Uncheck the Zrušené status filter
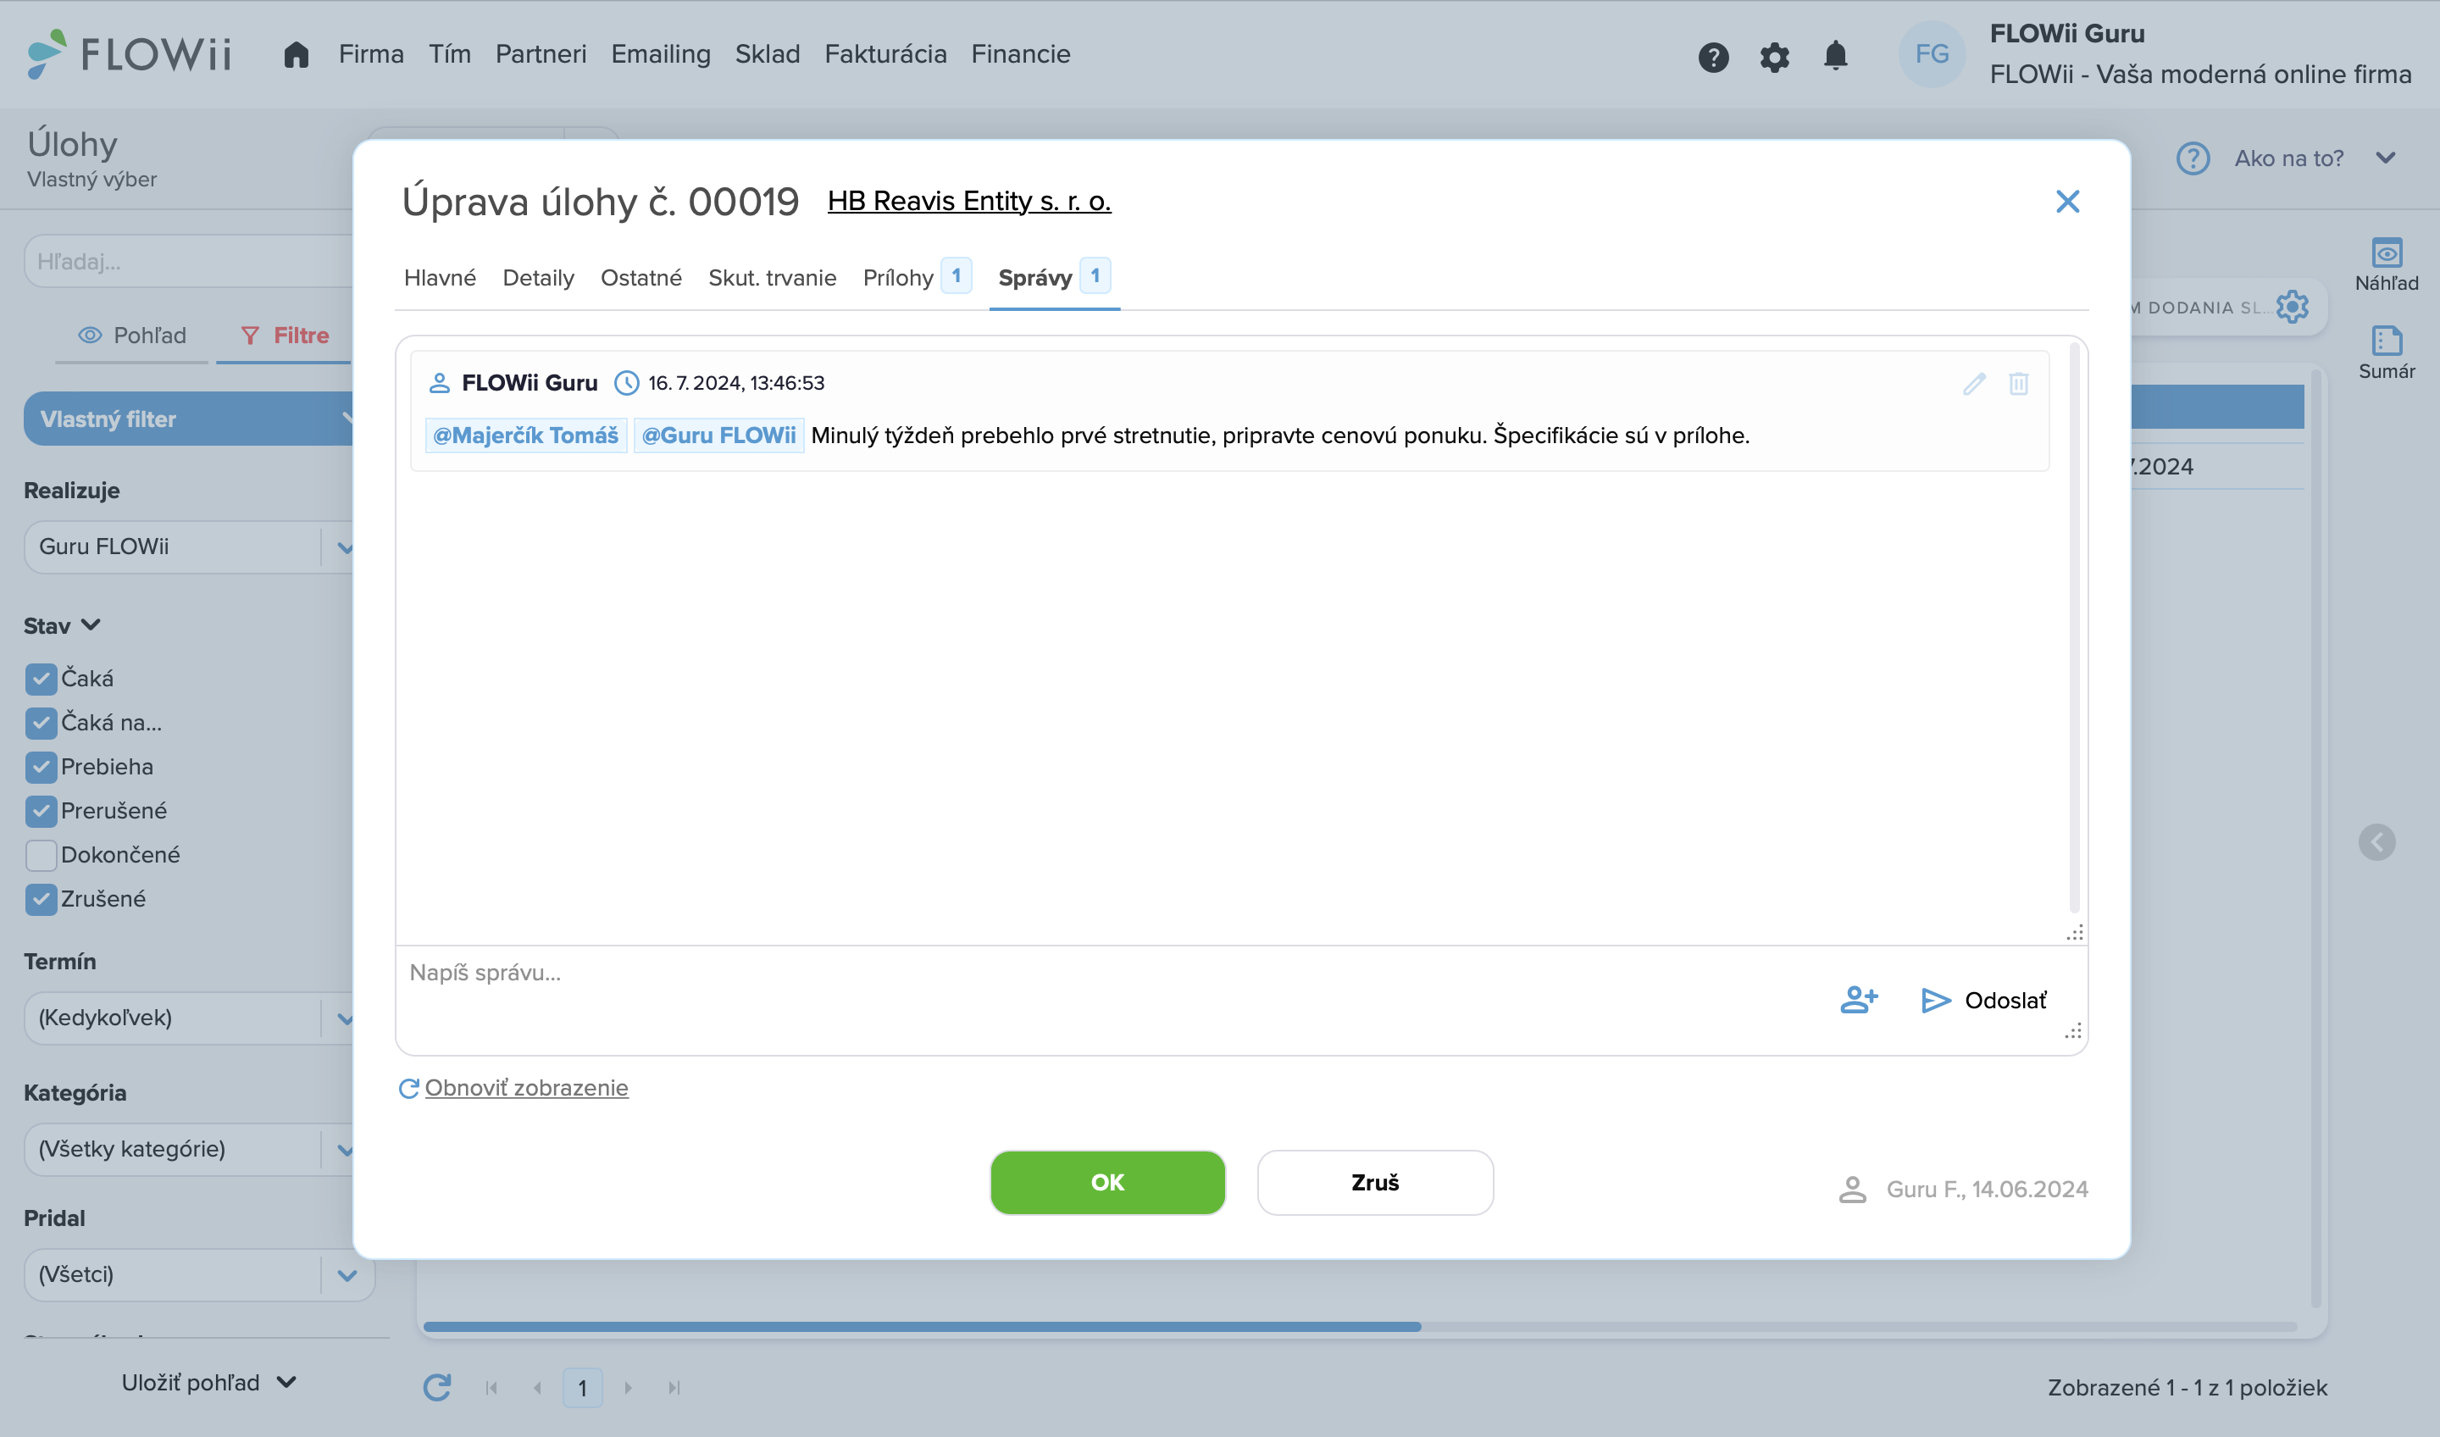 [x=41, y=899]
